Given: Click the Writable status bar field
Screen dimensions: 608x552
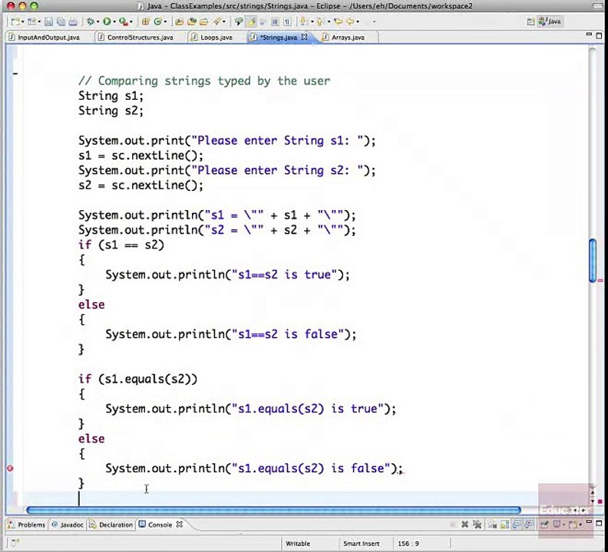Looking at the screenshot, I should point(298,543).
